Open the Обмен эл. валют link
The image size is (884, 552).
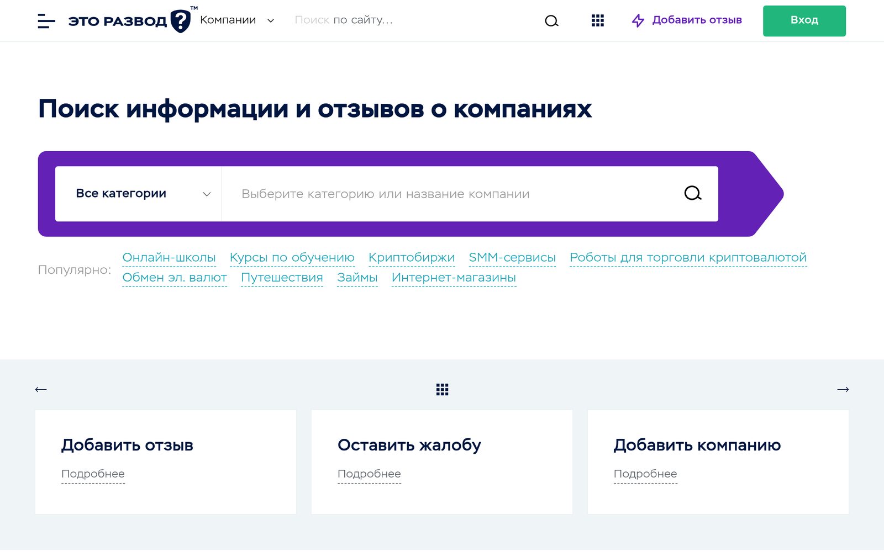[x=175, y=278]
